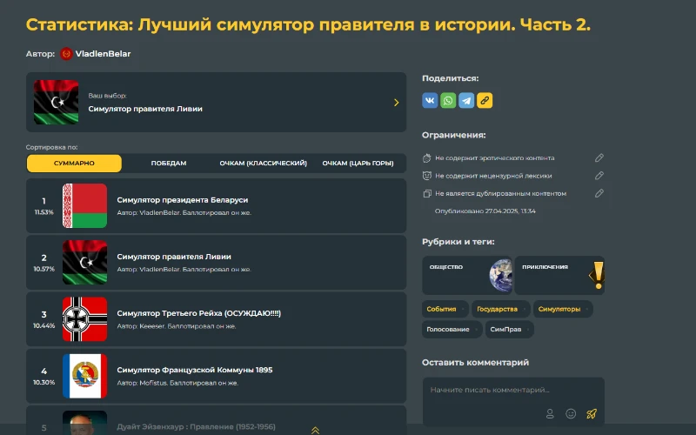
Task: Sort by 'Очкам (Царь горы)' tab
Action: (x=358, y=164)
